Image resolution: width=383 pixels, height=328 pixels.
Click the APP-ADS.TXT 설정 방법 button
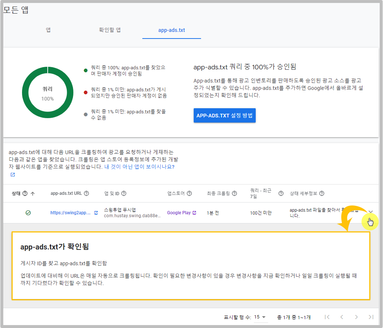click(x=225, y=116)
